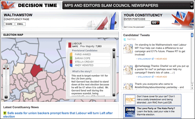The height and width of the screenshot is (119, 195).
Task: Open the Safe seats for union backers article
Action: 58,115
